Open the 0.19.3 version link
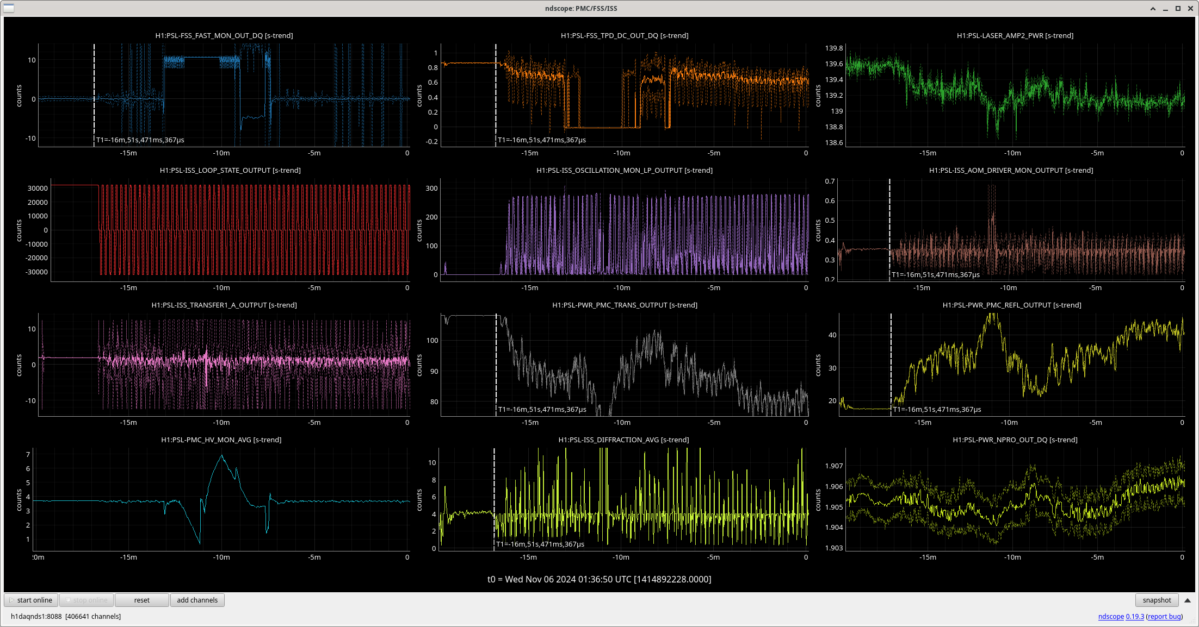 coord(1135,616)
